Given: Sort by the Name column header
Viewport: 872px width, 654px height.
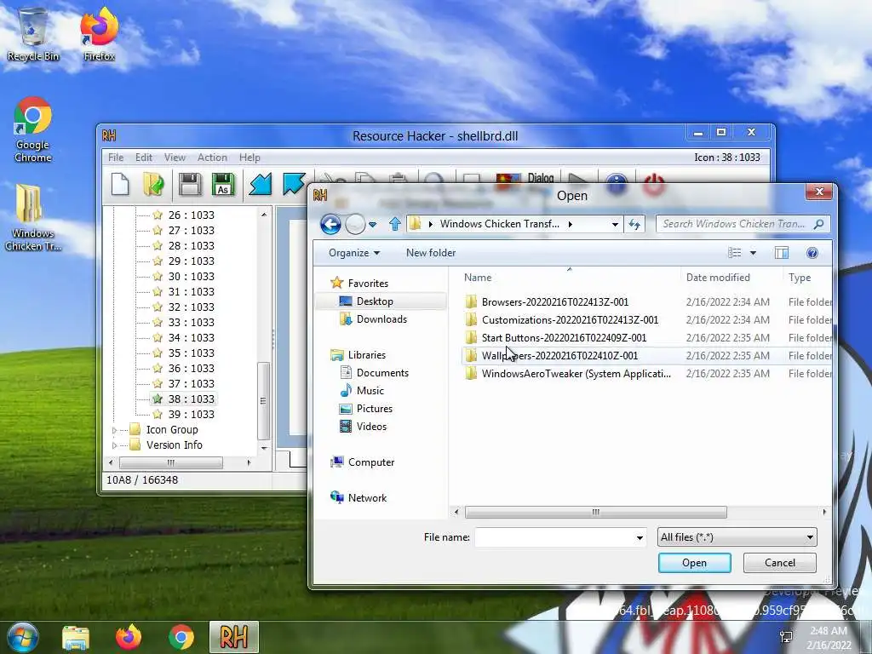Looking at the screenshot, I should coord(478,278).
